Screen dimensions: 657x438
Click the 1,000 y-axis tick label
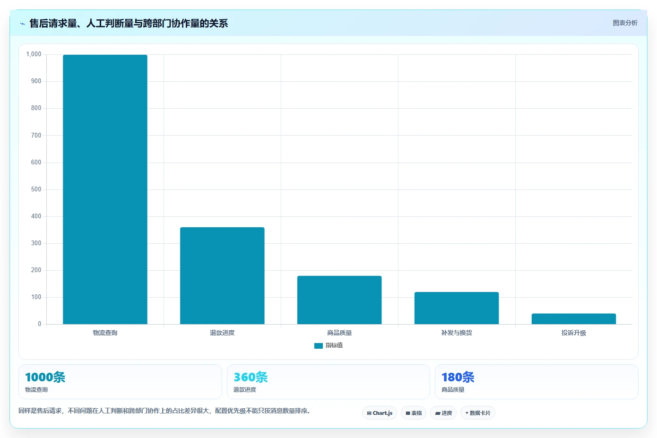(34, 54)
